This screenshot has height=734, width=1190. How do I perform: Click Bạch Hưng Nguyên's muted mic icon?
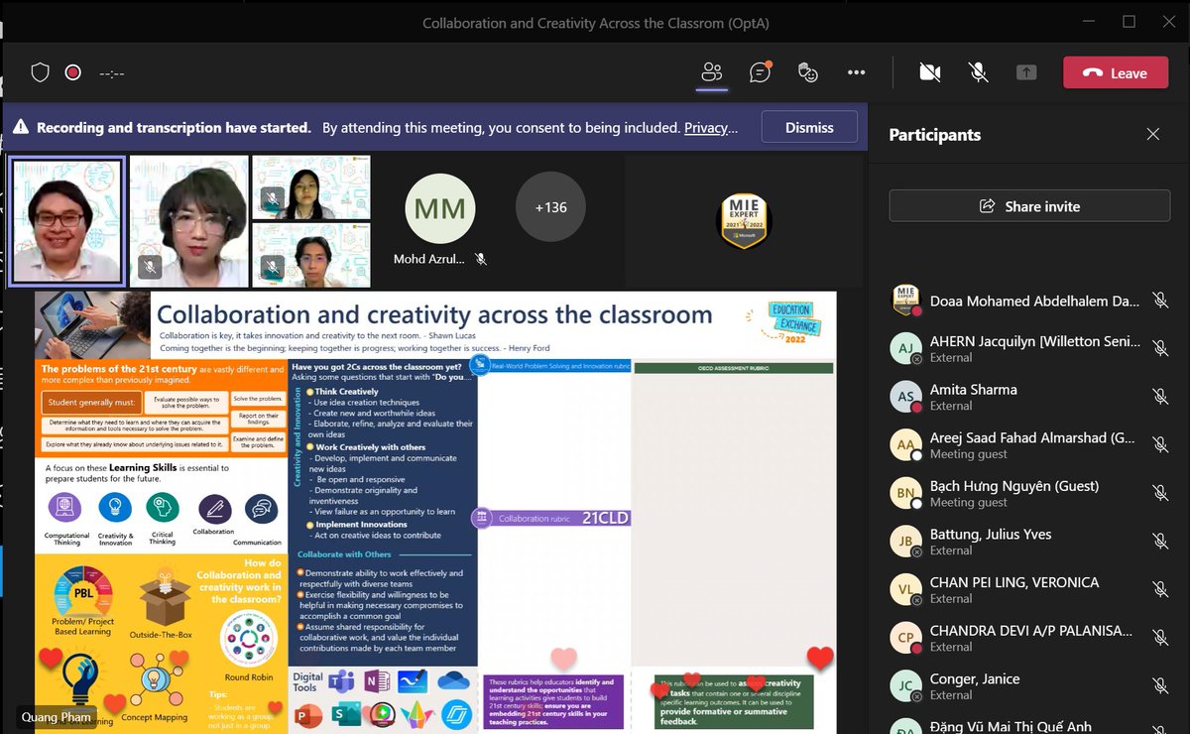[1159, 493]
